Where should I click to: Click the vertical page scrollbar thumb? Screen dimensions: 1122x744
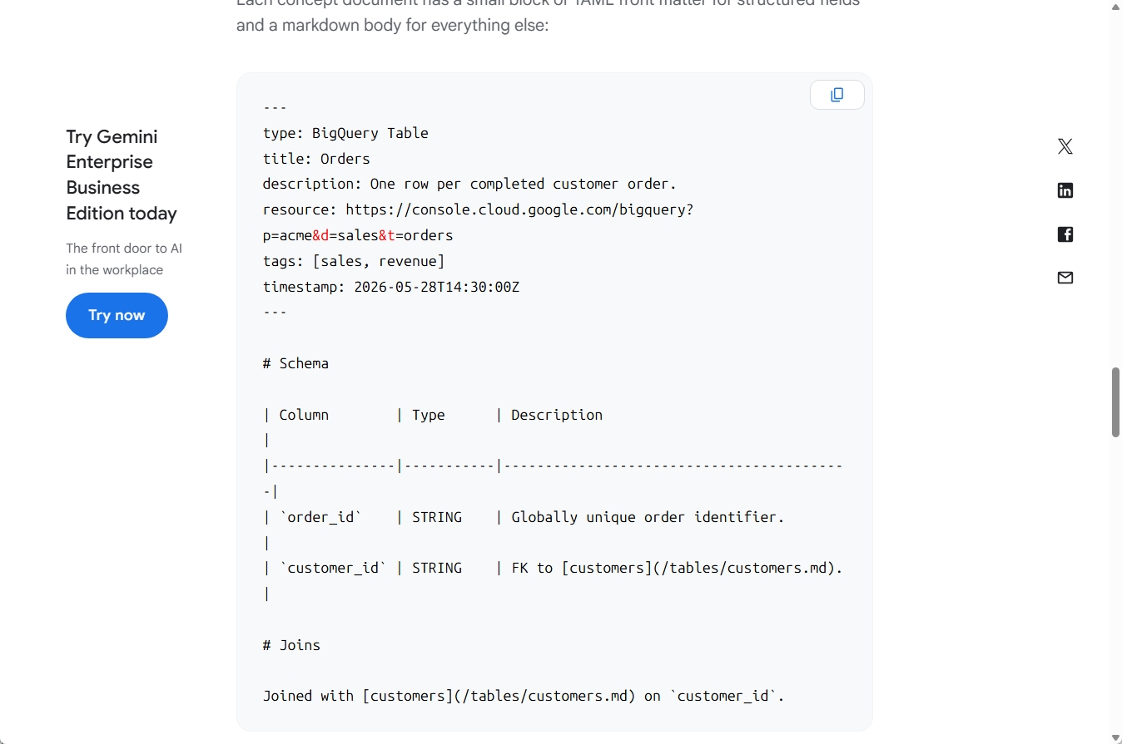(1115, 402)
